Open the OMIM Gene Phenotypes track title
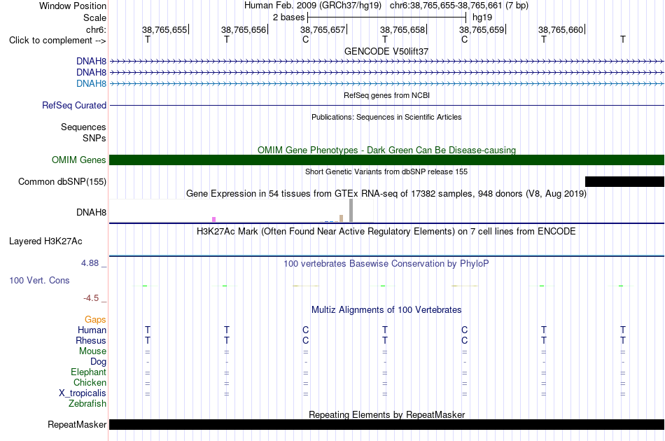Image resolution: width=665 pixels, height=441 pixels. (386, 150)
